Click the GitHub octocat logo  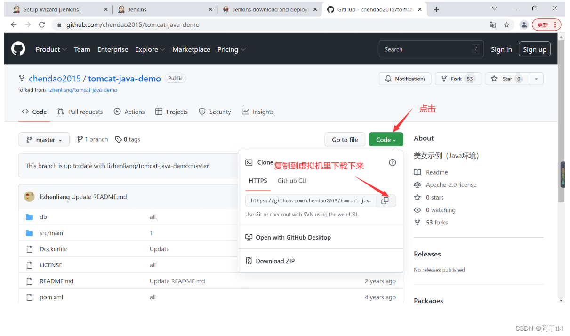click(18, 49)
